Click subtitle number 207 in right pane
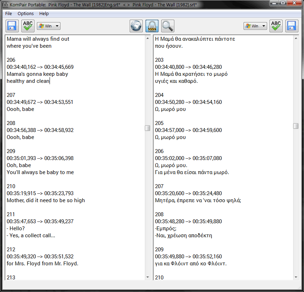304x292 pixels. (159, 186)
